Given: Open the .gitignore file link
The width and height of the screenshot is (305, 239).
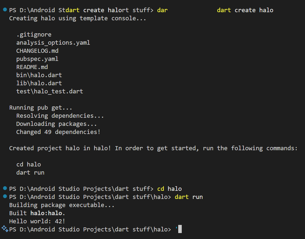Looking at the screenshot, I should [x=34, y=35].
